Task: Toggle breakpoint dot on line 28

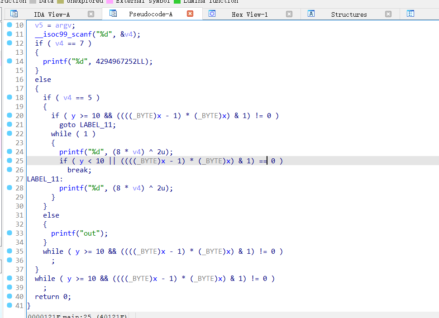Action: tap(10, 188)
